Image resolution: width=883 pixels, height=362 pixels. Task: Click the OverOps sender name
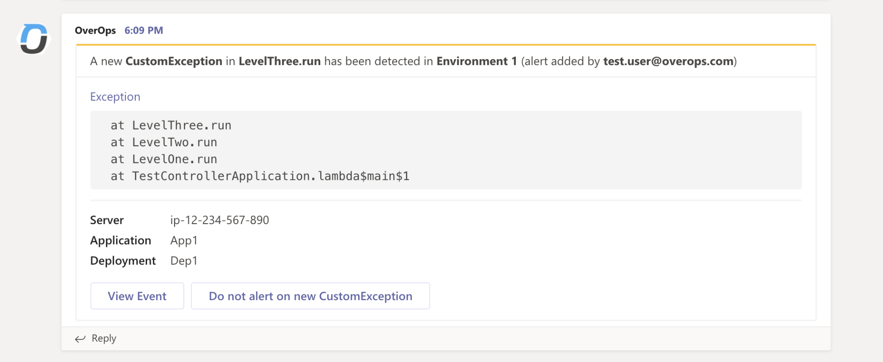pos(95,30)
